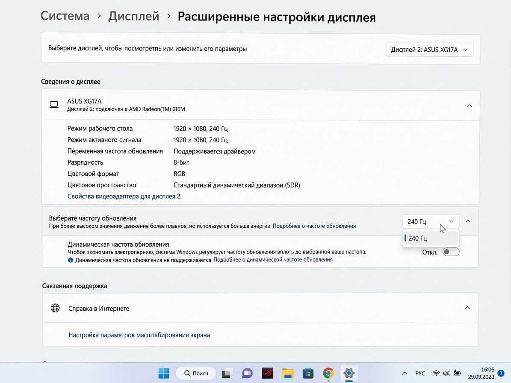Open the 240 Гц refresh rate combo box
511x383 pixels.
click(431, 221)
